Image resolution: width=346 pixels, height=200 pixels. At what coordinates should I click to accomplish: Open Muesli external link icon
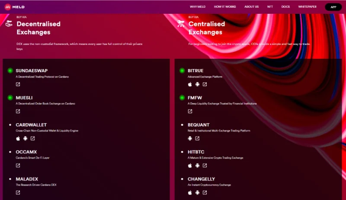pyautogui.click(x=18, y=111)
